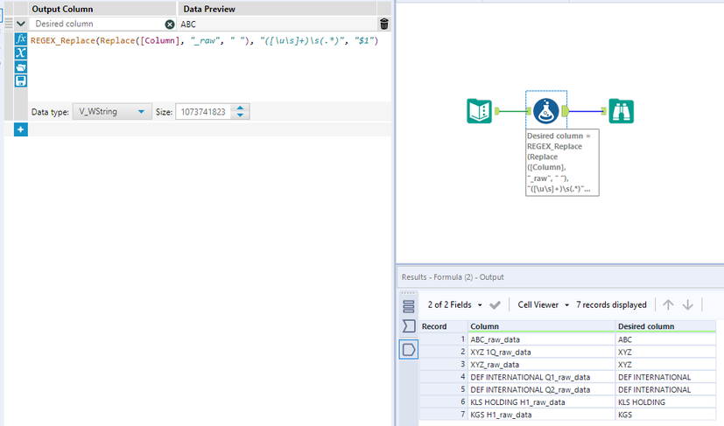Select the KLS HOLDING H1_raw_data cell
724x426 pixels.
click(541, 402)
